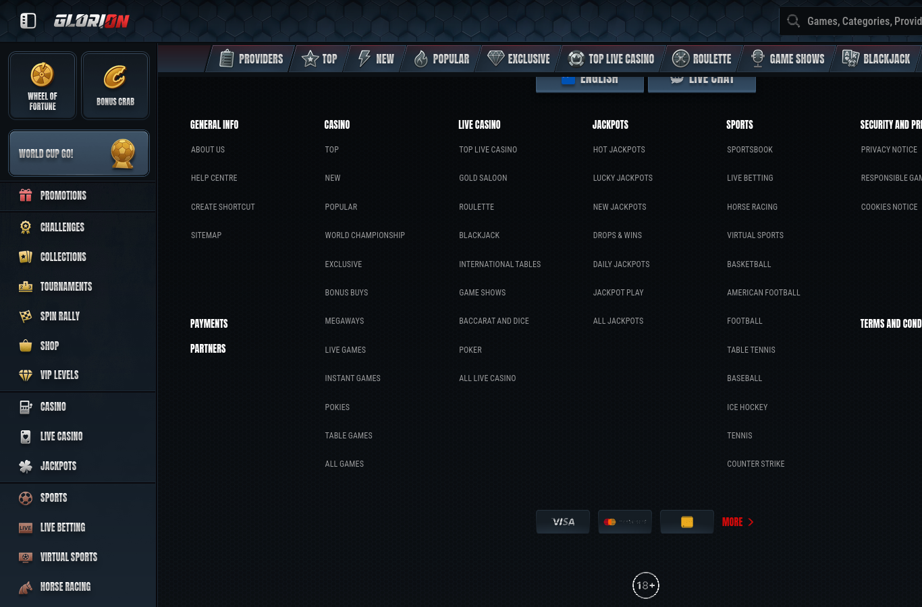This screenshot has height=607, width=922.
Task: Open the Payments footer heading
Action: (x=209, y=324)
